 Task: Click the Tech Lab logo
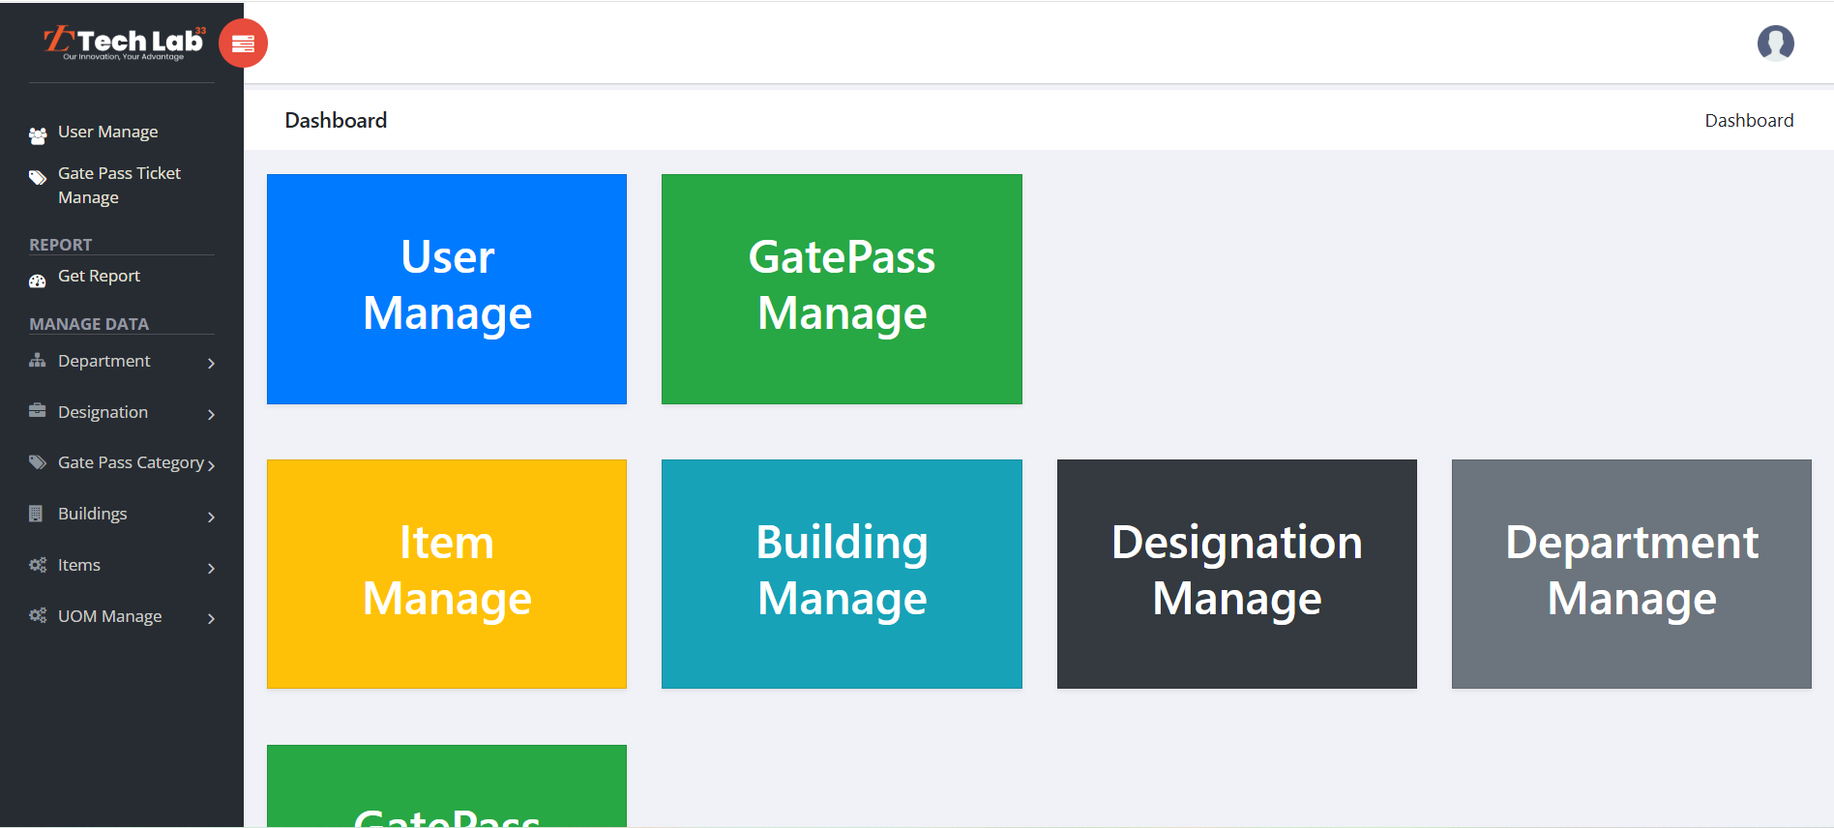click(124, 42)
